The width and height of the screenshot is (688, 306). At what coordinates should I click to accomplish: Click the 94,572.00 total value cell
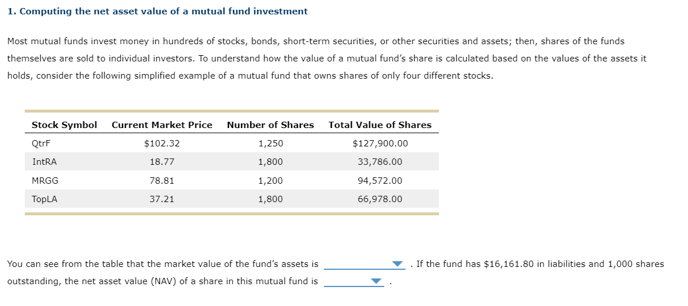[x=380, y=181]
